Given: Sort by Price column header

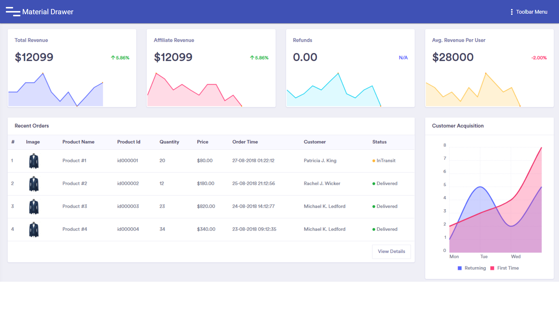Looking at the screenshot, I should [x=202, y=142].
